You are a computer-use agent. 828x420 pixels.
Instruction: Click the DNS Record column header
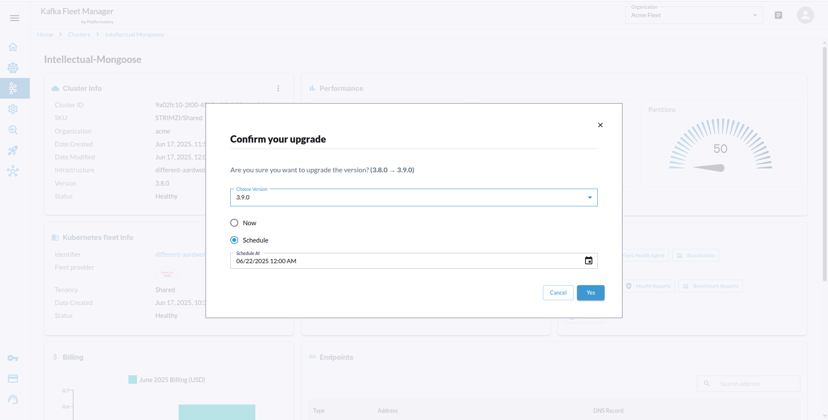tap(608, 411)
